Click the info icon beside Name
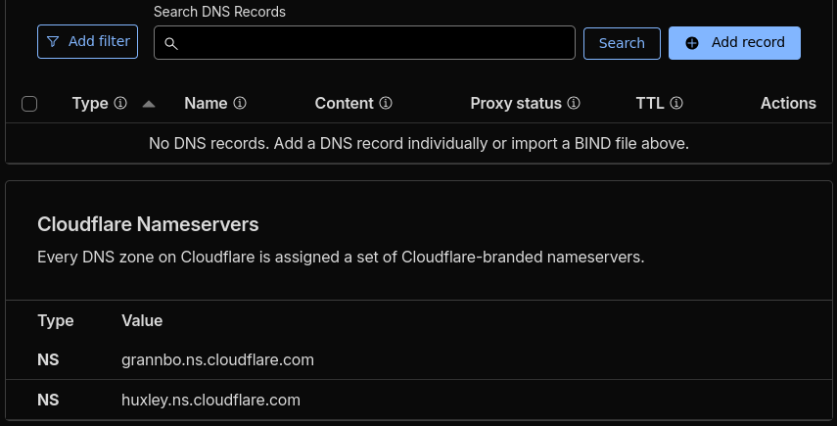Screen dimensions: 837x426 (240, 103)
